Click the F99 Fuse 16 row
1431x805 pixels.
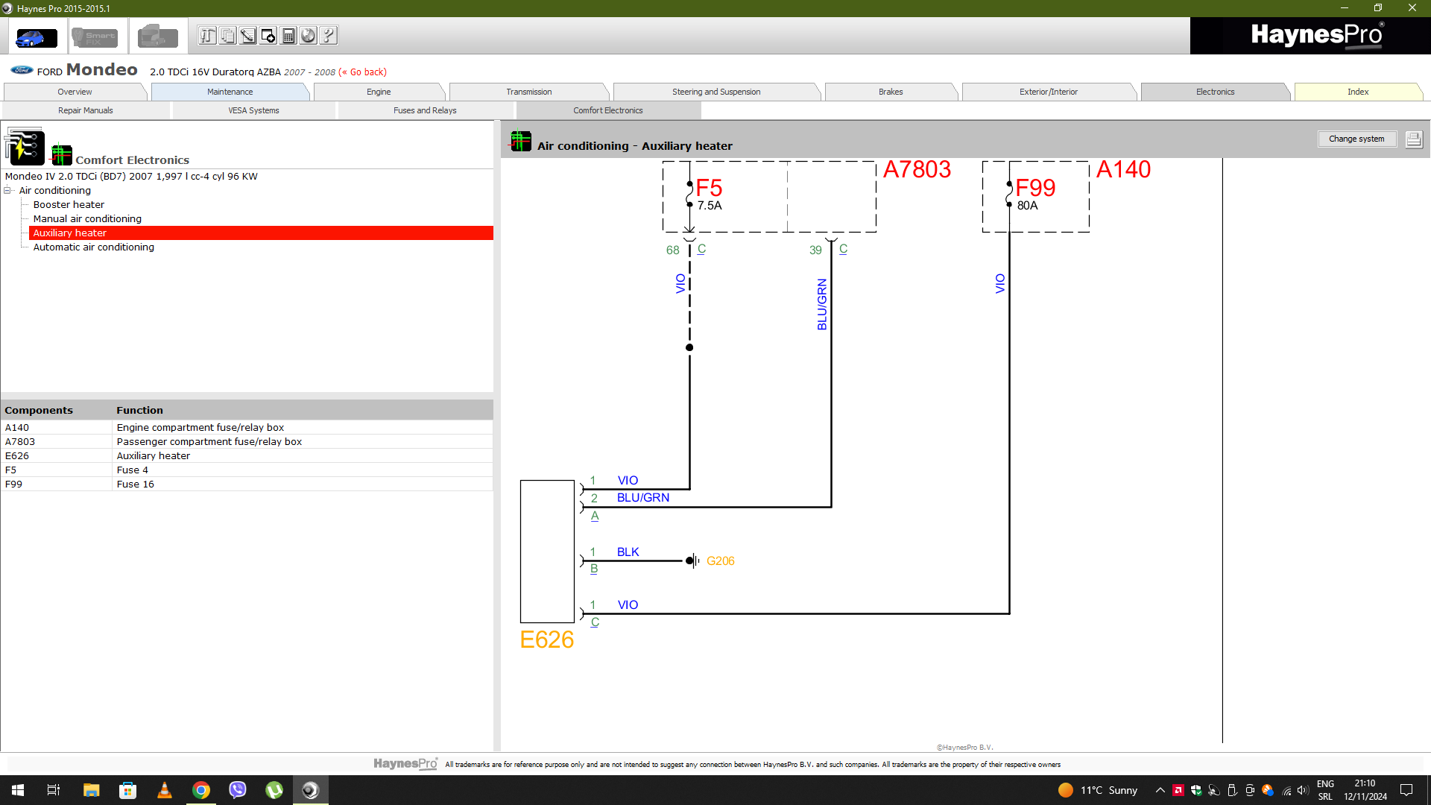coord(247,484)
